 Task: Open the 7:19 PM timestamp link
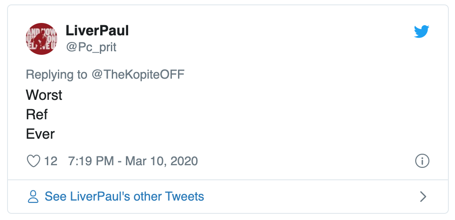click(133, 161)
